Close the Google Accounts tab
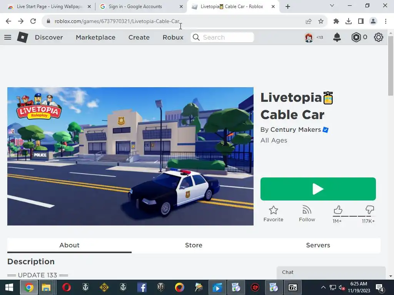This screenshot has width=394, height=295. [x=181, y=7]
